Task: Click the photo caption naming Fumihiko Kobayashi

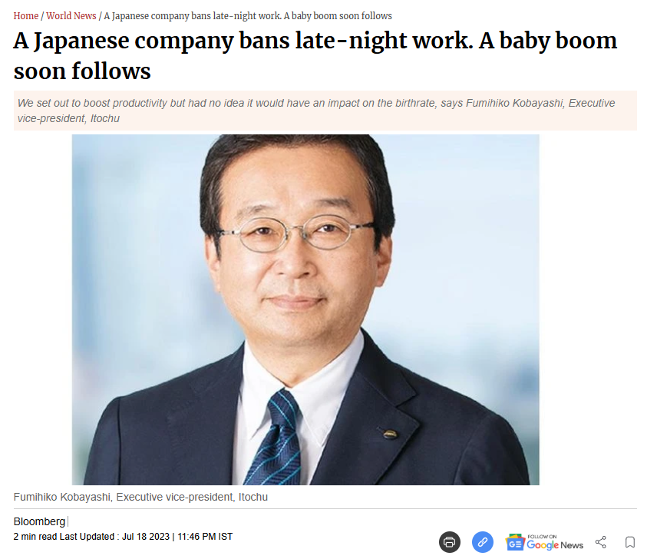Action: pyautogui.click(x=140, y=497)
